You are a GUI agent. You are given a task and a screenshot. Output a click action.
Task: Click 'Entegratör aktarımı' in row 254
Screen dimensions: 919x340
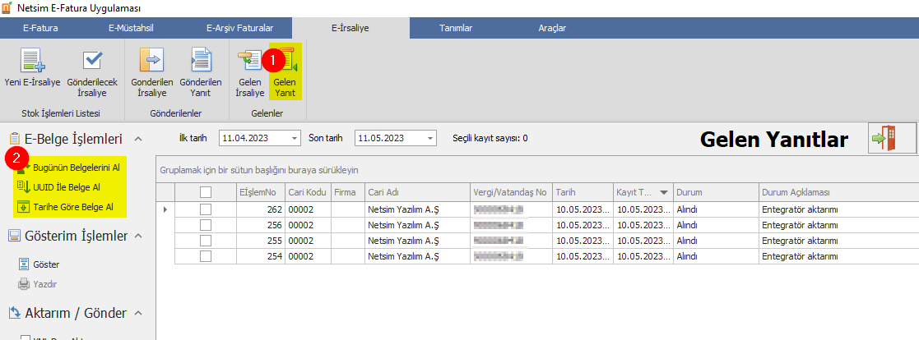(x=838, y=256)
